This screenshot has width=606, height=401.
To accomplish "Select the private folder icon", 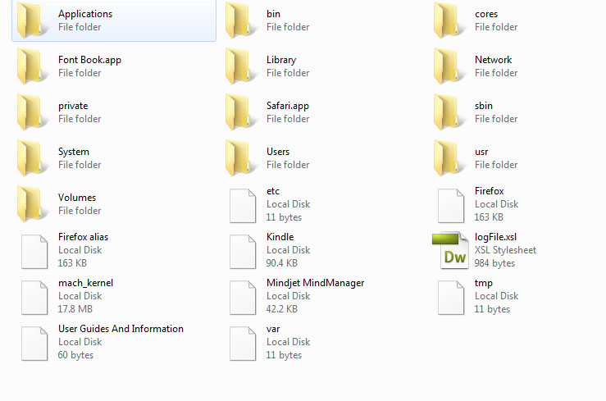I will coord(34,112).
